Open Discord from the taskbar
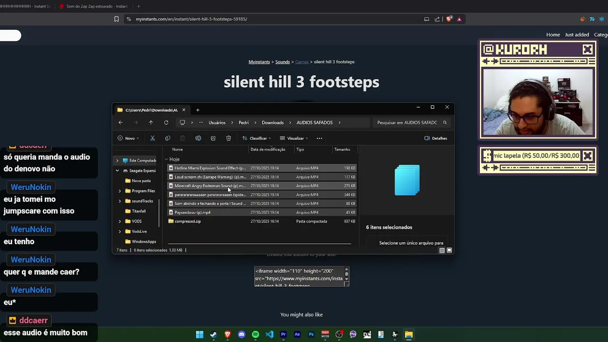The image size is (608, 342). 241,334
